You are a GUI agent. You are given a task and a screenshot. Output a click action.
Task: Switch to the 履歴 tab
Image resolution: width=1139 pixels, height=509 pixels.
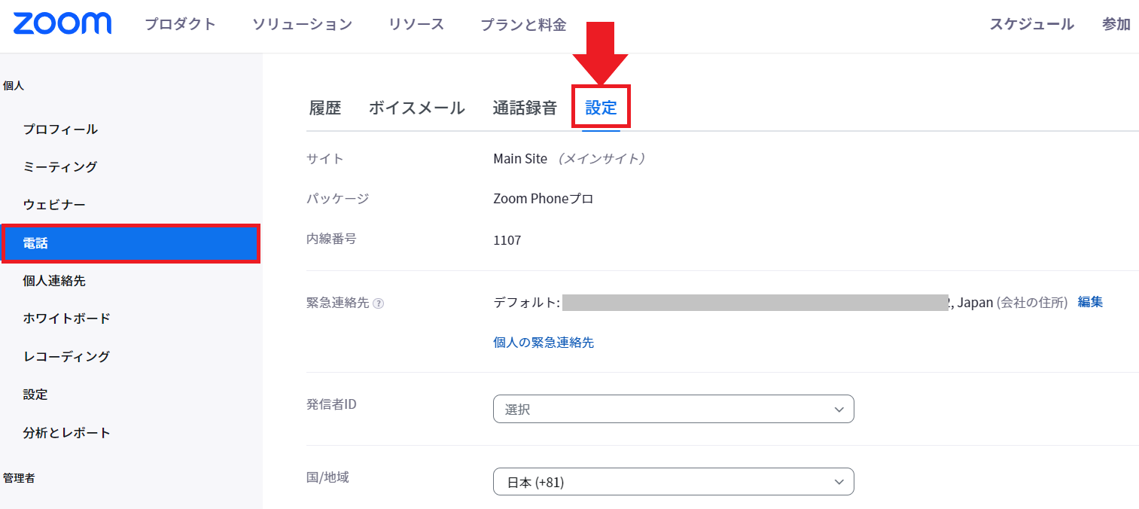[x=325, y=108]
